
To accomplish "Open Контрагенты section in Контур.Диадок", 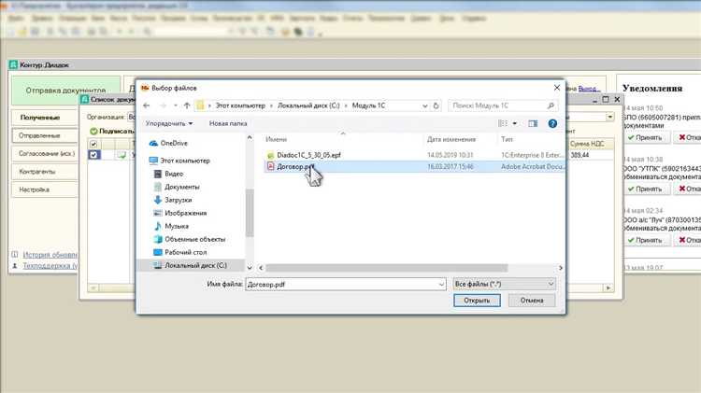I will pyautogui.click(x=44, y=172).
